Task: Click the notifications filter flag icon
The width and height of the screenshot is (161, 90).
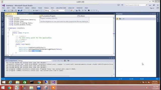Action: pyautogui.click(x=122, y=5)
